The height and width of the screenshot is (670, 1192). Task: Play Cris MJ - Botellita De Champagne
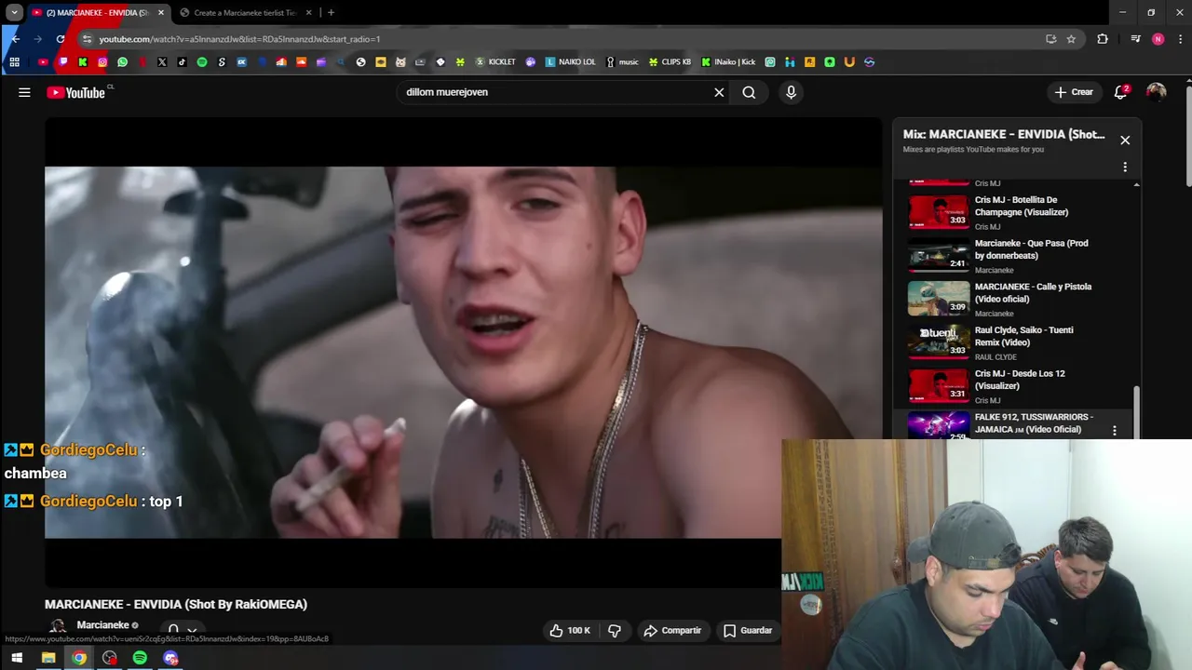pos(1015,212)
